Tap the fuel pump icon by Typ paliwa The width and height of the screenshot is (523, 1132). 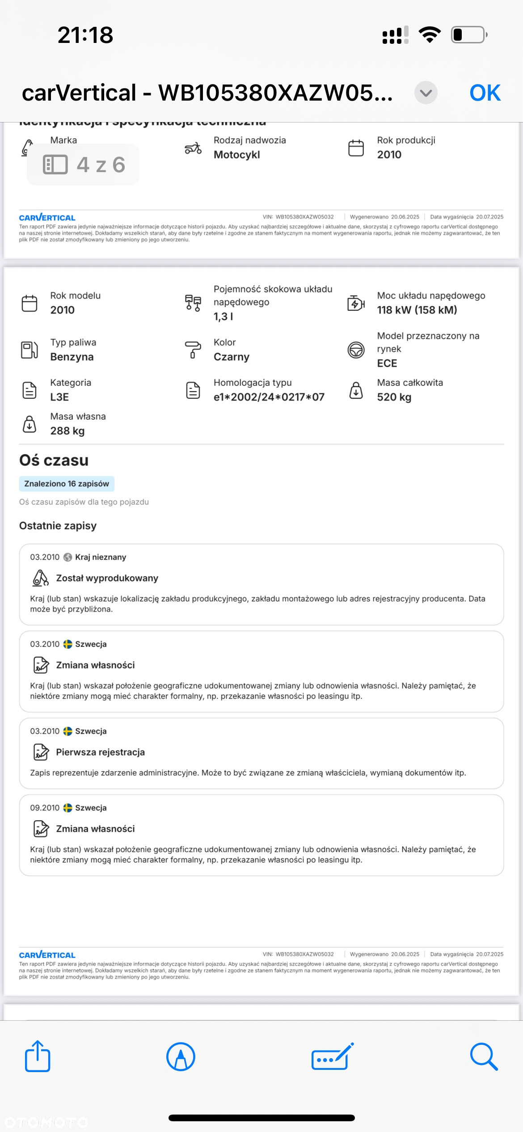pos(30,350)
